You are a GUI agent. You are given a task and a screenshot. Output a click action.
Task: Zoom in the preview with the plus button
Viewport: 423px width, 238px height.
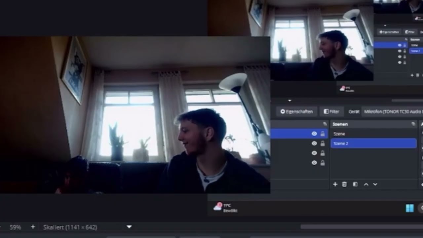point(33,227)
